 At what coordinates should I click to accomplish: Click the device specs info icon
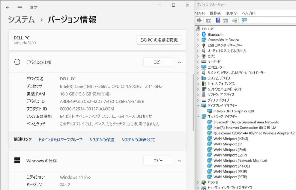pyautogui.click(x=17, y=62)
